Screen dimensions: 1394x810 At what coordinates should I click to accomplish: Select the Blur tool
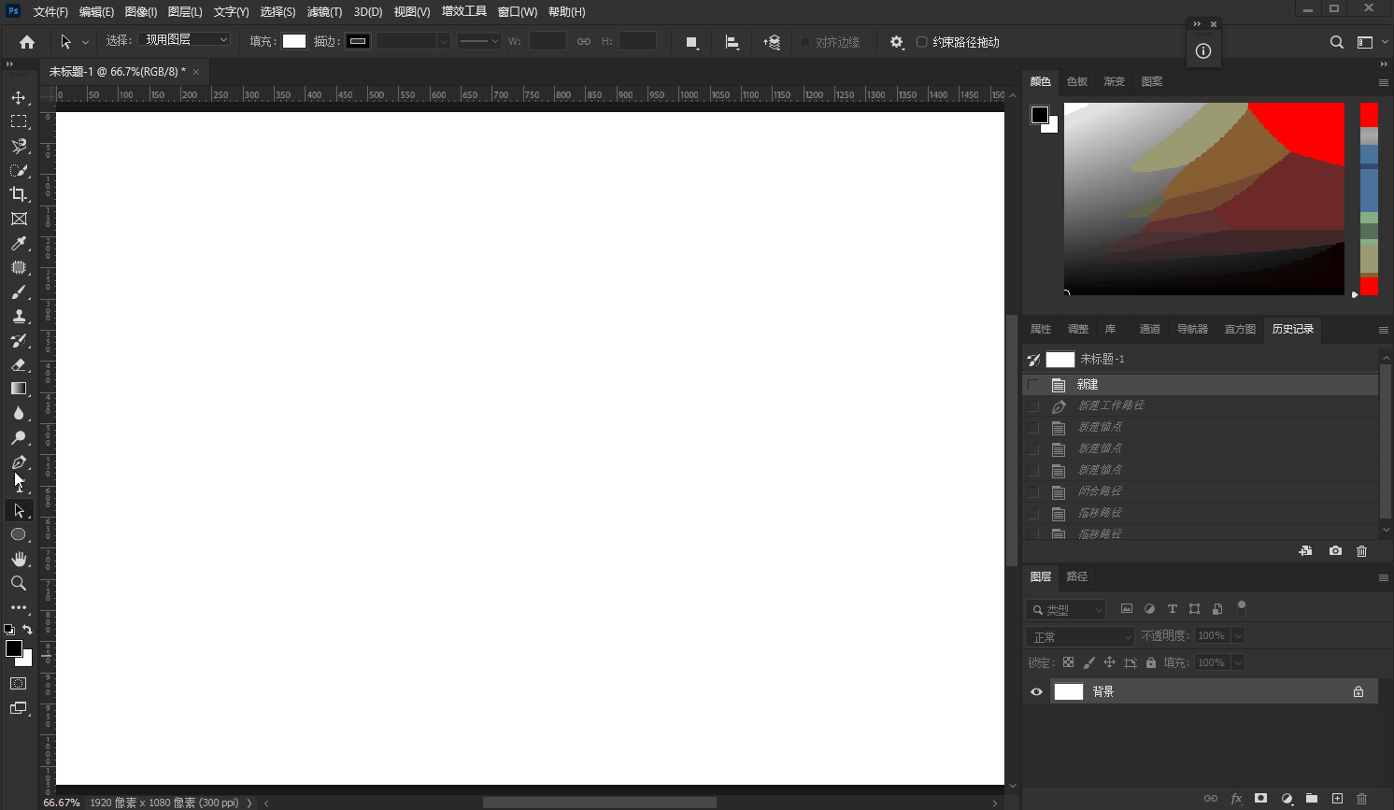click(19, 413)
